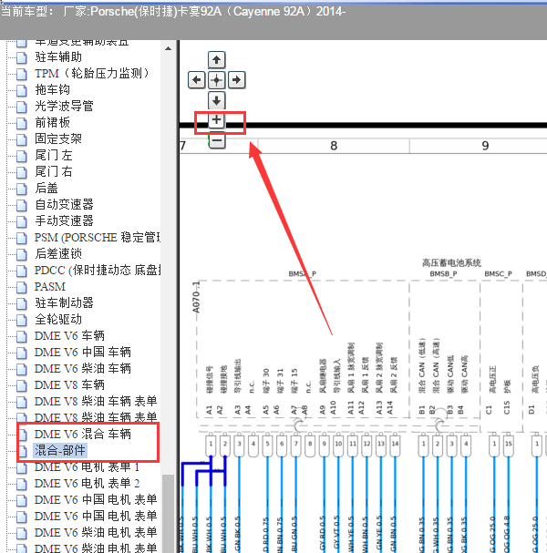This screenshot has height=553, width=547.
Task: Click the A070-1 component label
Action: [x=196, y=297]
